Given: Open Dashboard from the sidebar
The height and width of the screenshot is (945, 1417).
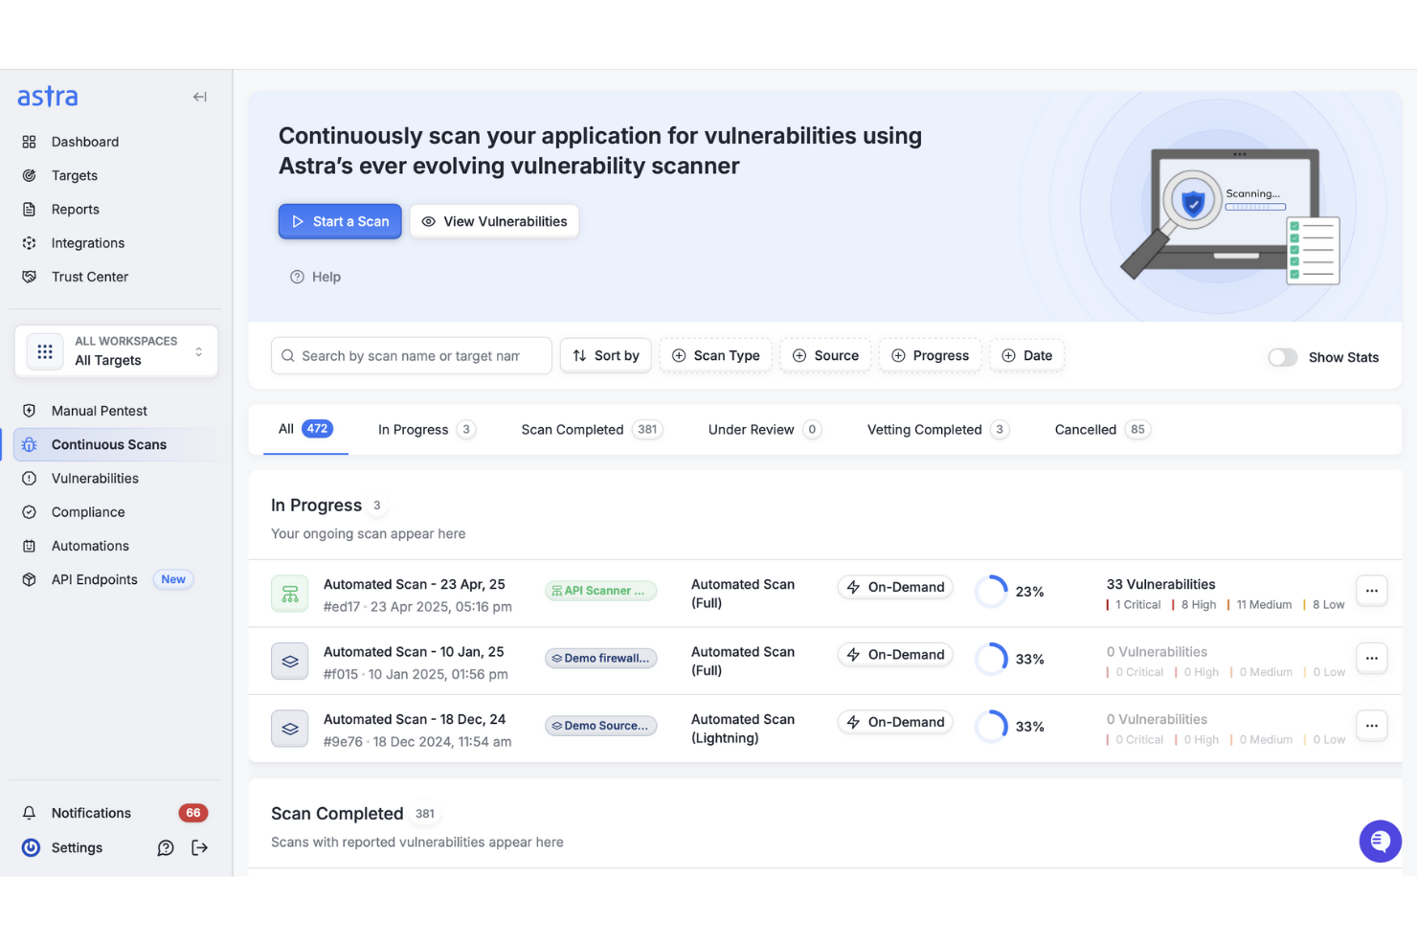Looking at the screenshot, I should pyautogui.click(x=85, y=142).
